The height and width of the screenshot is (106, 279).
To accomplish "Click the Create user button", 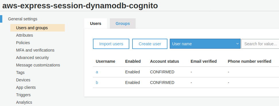I will point(150,44).
